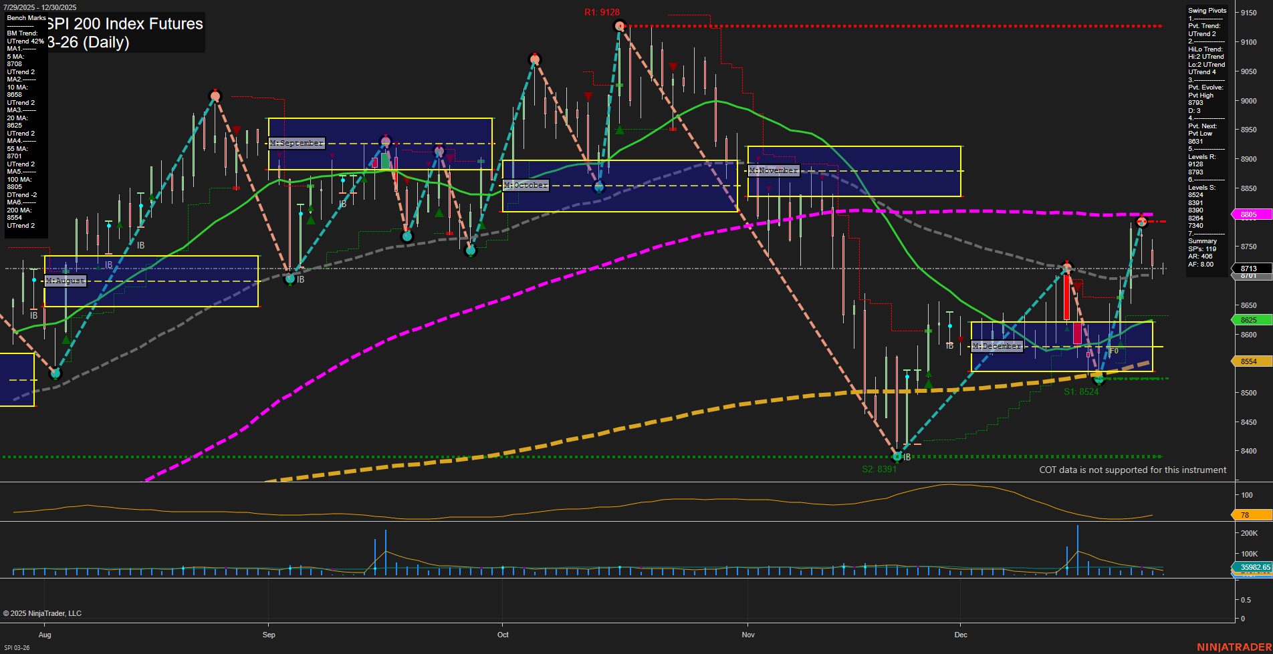Click the orange 78 indicator marker
Screen dimensions: 1273x654
1245,515
